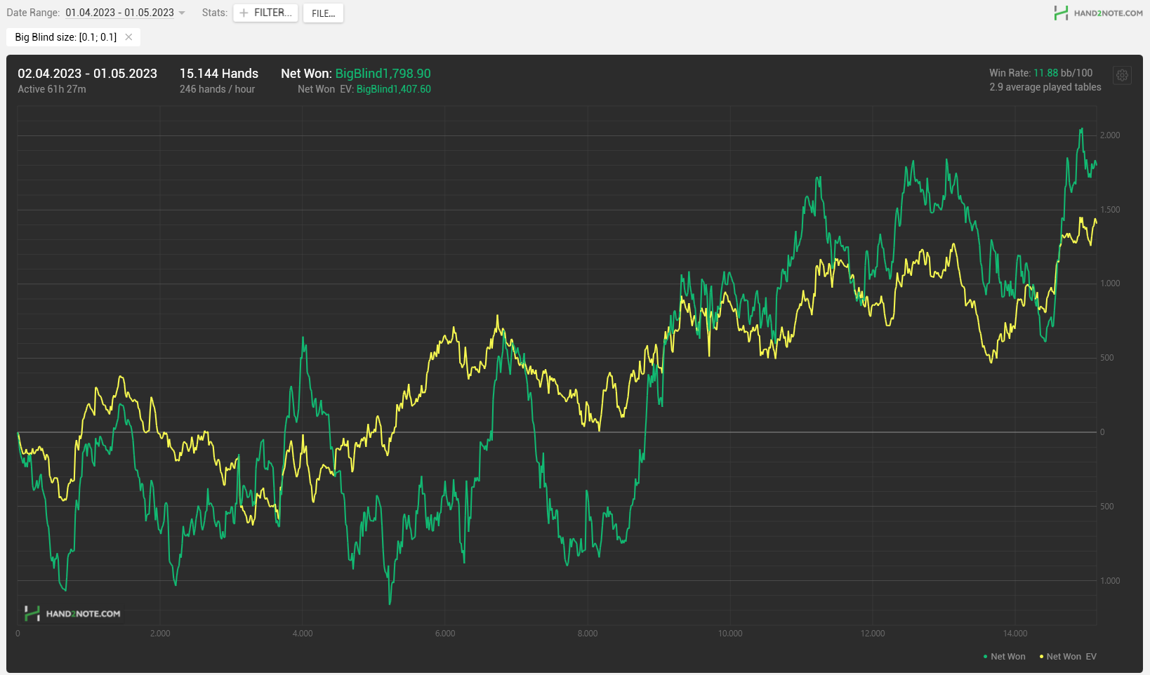Viewport: 1150px width, 675px height.
Task: Click the 6.000 hands axis label
Action: tap(445, 634)
